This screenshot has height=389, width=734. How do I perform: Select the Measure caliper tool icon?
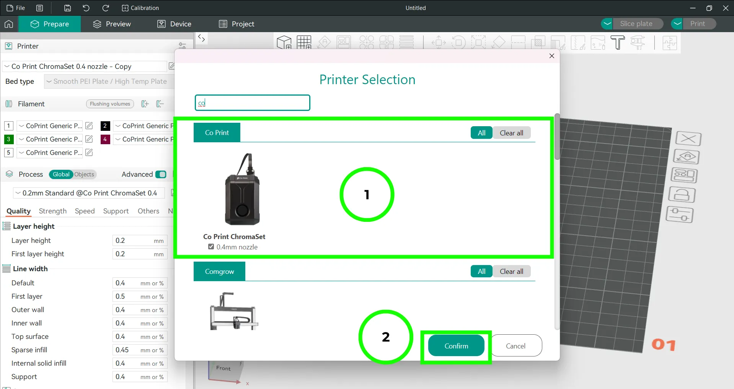click(x=638, y=42)
